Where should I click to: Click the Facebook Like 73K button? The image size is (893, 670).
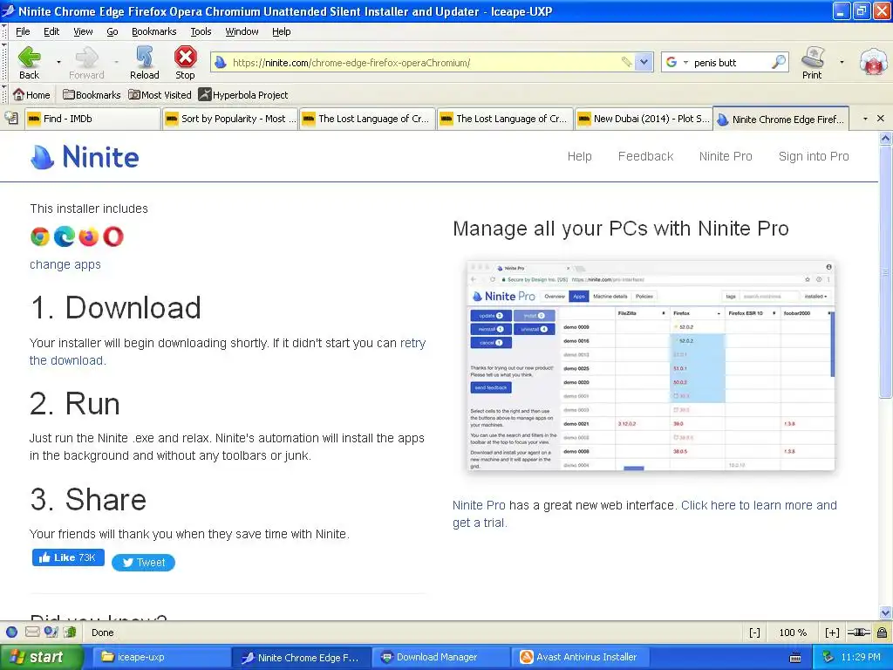(68, 557)
